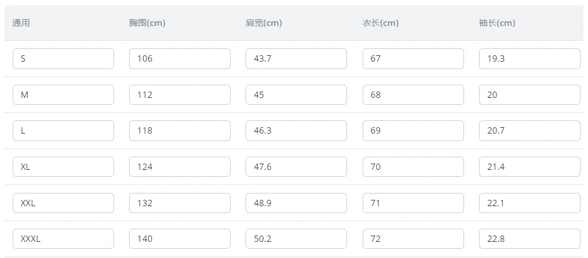Focus the XXXL size name field

(63, 239)
